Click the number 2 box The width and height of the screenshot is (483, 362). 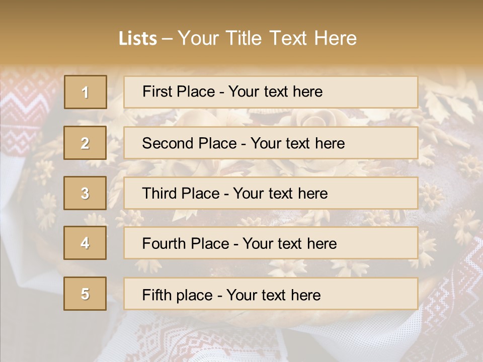click(x=85, y=143)
